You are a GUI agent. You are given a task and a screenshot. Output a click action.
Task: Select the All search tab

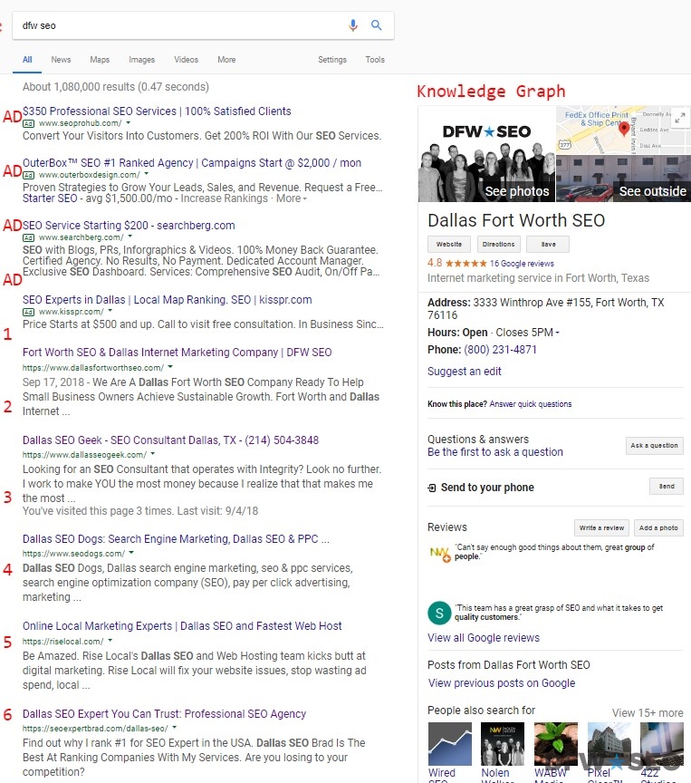click(x=27, y=60)
